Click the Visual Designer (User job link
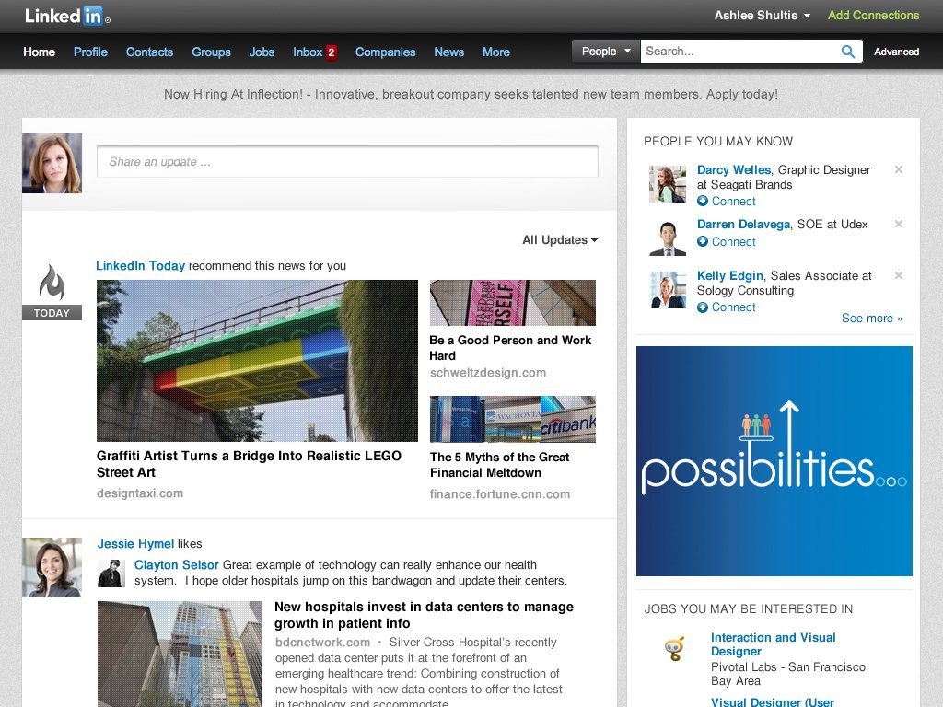The image size is (943, 707). [x=773, y=701]
